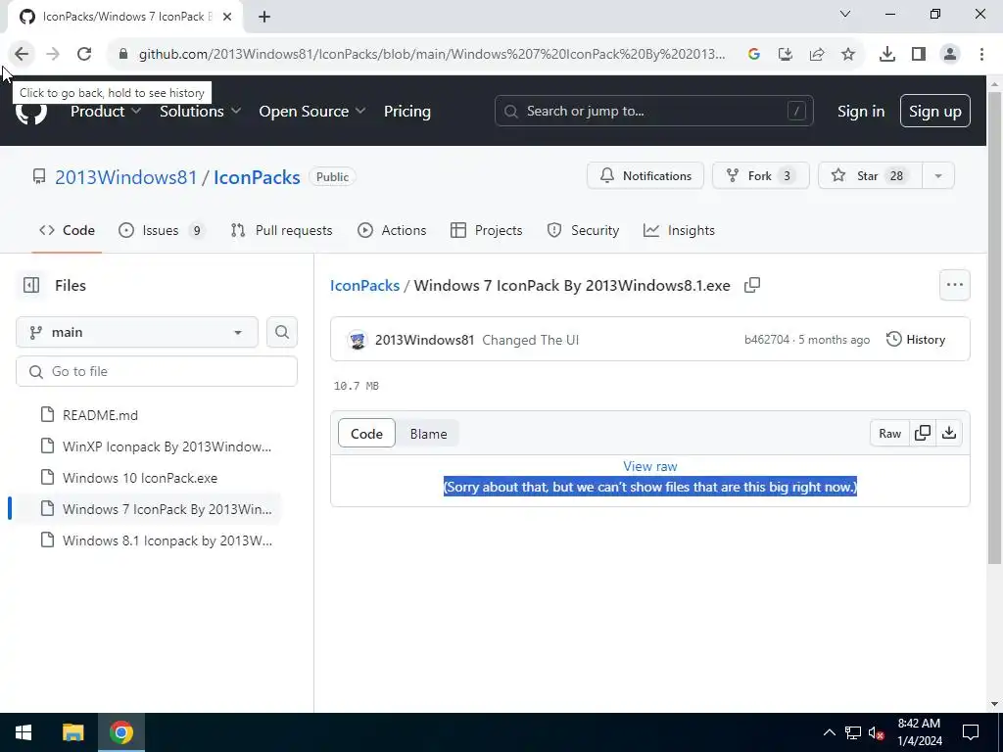This screenshot has height=752, width=1003.
Task: Switch to Blame view
Action: pyautogui.click(x=429, y=434)
